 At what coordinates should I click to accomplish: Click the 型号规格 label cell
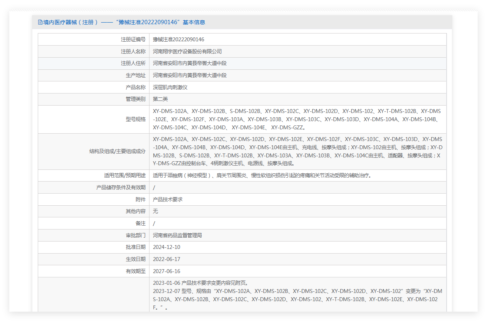click(93, 119)
